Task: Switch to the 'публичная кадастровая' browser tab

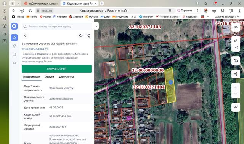Action: point(42,3)
